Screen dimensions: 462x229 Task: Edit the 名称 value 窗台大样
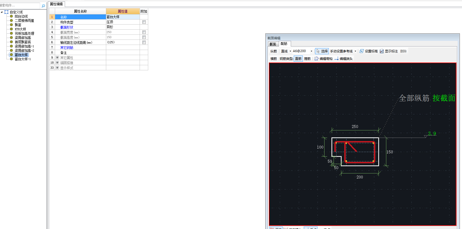click(123, 17)
